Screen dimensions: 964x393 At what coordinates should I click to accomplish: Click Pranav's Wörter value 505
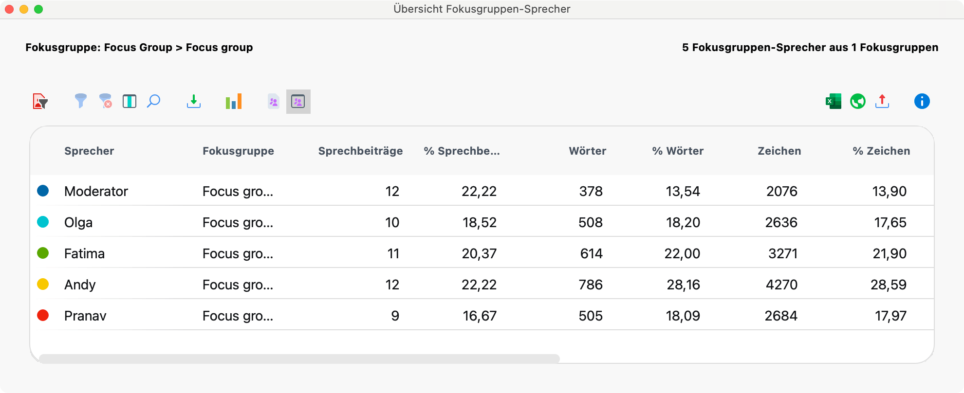point(591,316)
